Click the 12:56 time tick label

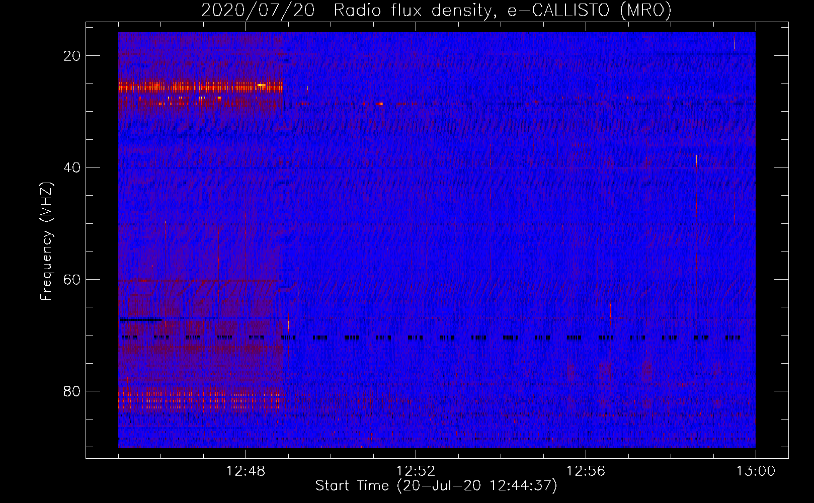(x=586, y=471)
